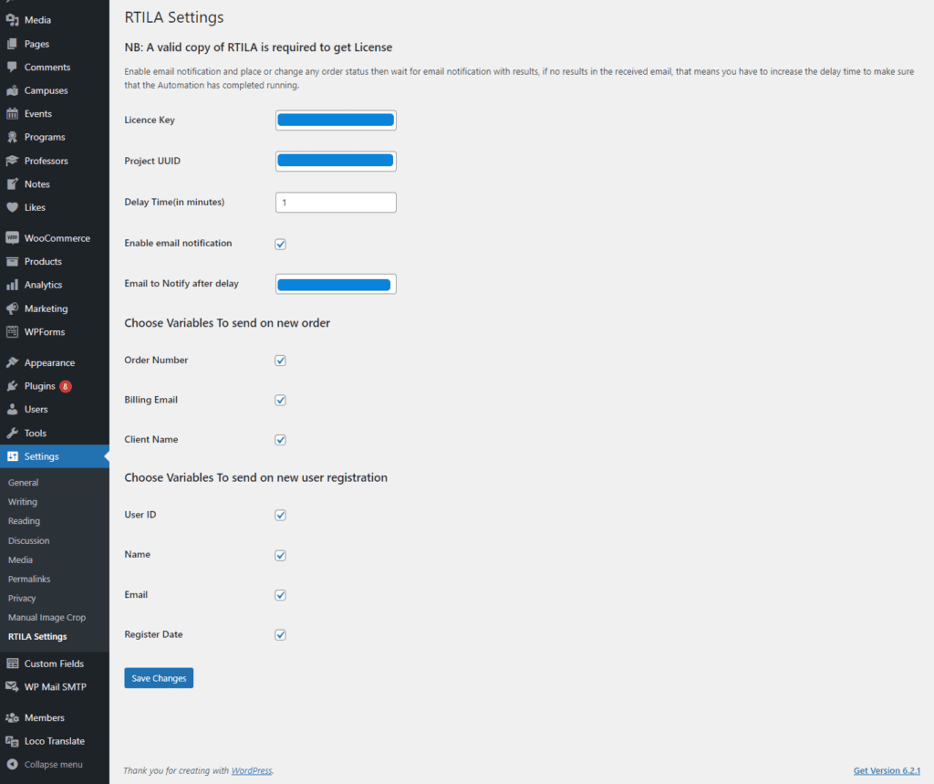Click the Plugins update count badge

(x=66, y=386)
